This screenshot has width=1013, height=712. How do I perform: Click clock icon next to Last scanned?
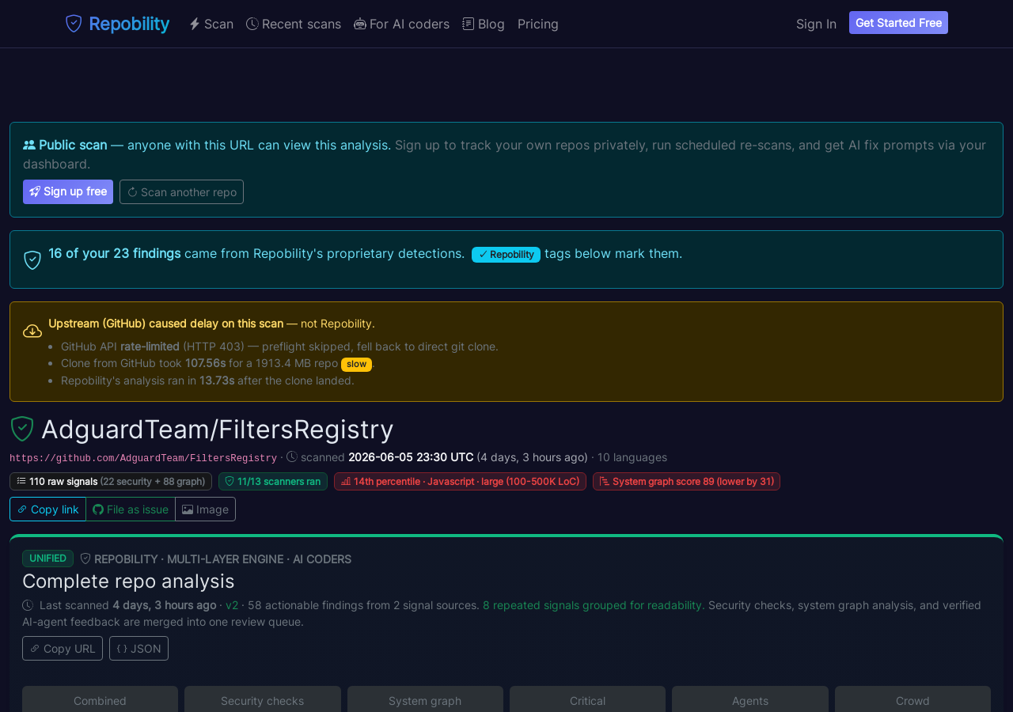point(28,605)
